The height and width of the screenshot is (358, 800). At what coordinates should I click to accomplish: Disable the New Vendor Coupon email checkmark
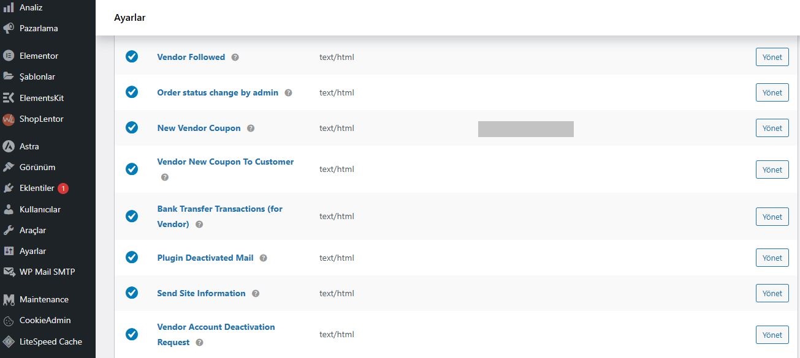(132, 128)
